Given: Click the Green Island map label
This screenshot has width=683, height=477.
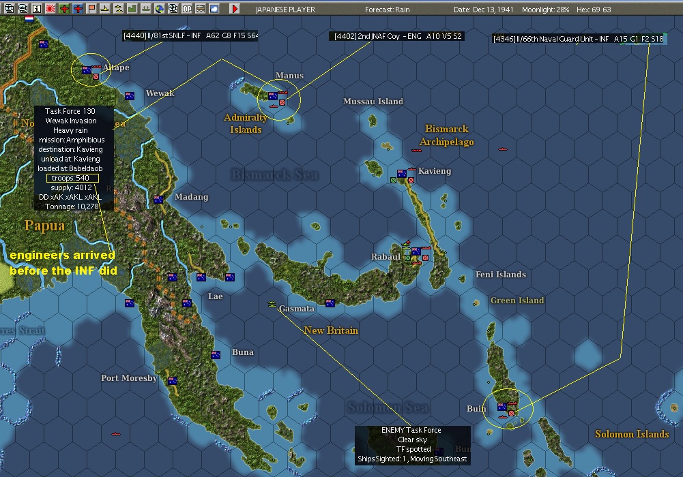Looking at the screenshot, I should tap(517, 301).
